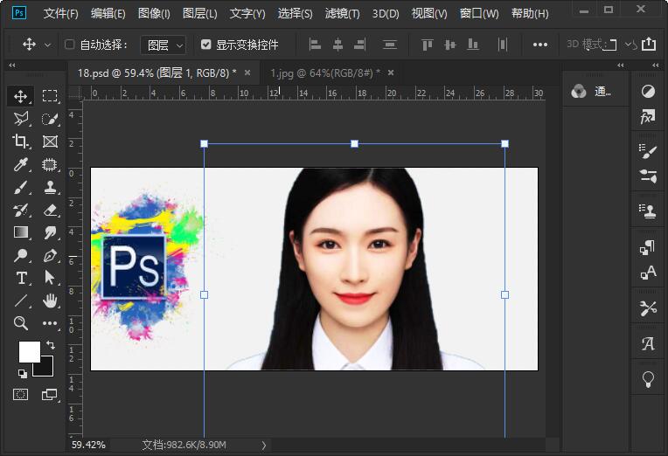This screenshot has width=668, height=456.
Task: Select the Clone Stamp tool
Action: tap(50, 187)
